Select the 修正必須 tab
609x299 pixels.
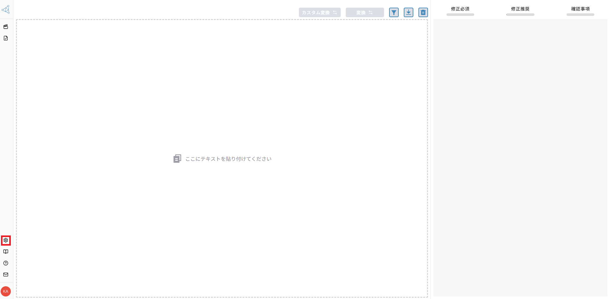[x=460, y=9]
